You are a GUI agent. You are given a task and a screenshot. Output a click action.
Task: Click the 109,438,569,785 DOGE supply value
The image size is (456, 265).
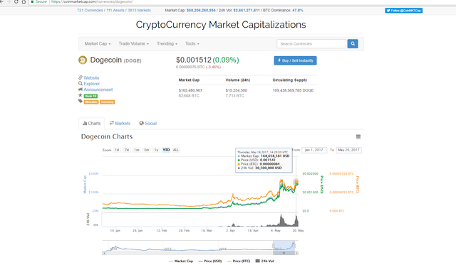point(293,90)
